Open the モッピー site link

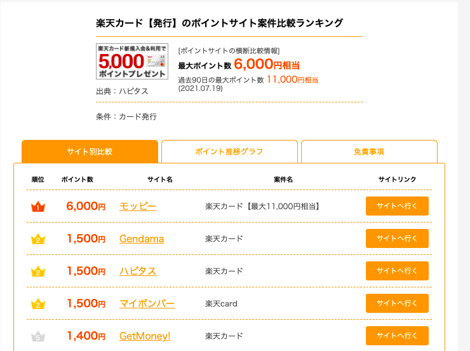tap(138, 207)
